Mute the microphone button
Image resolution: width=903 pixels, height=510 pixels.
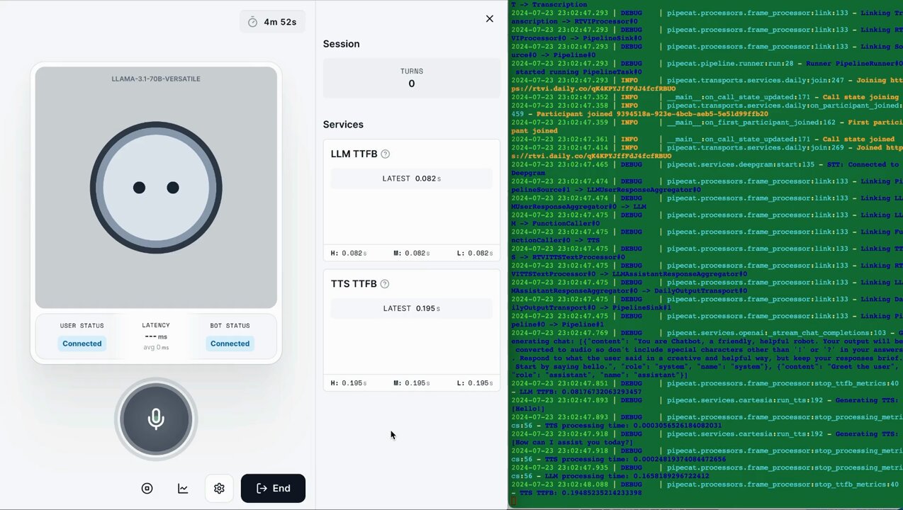[156, 419]
